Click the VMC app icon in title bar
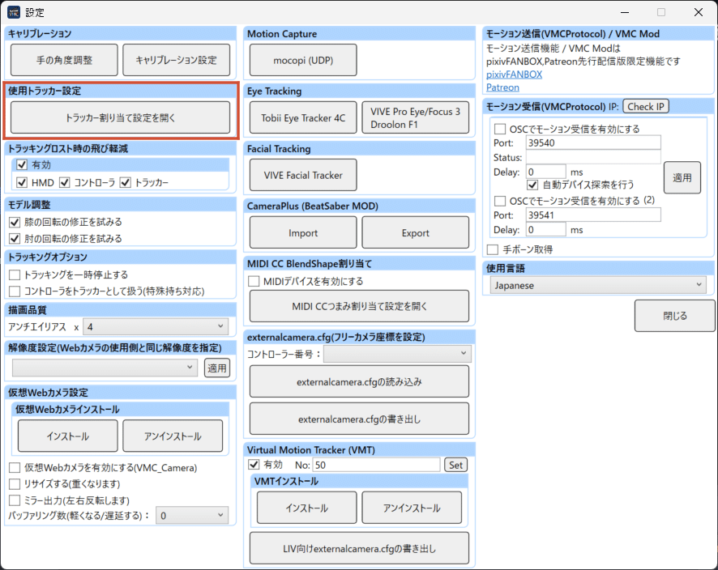 (x=14, y=12)
